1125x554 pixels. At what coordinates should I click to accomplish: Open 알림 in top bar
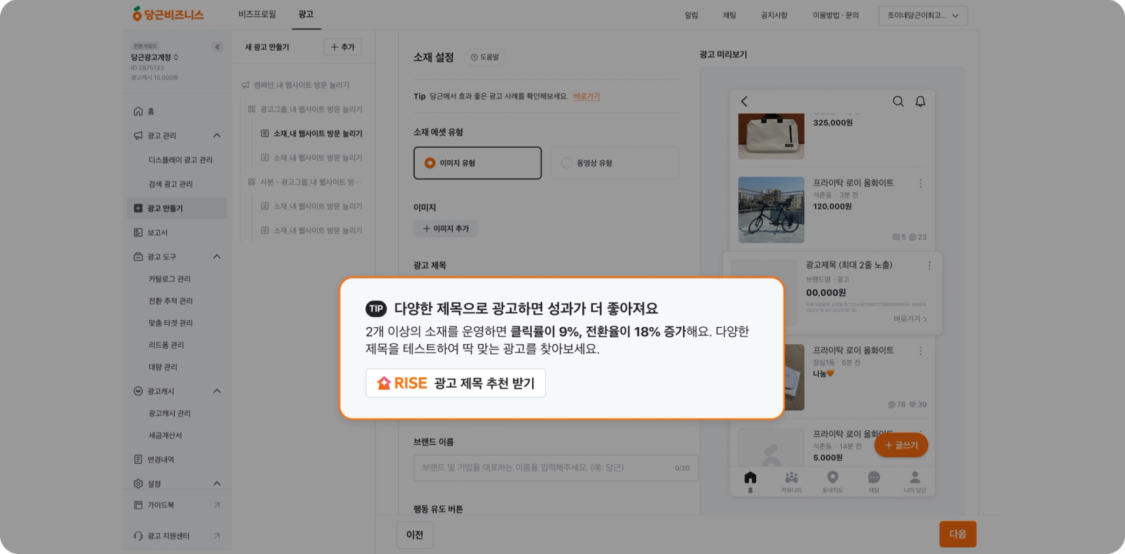(691, 15)
